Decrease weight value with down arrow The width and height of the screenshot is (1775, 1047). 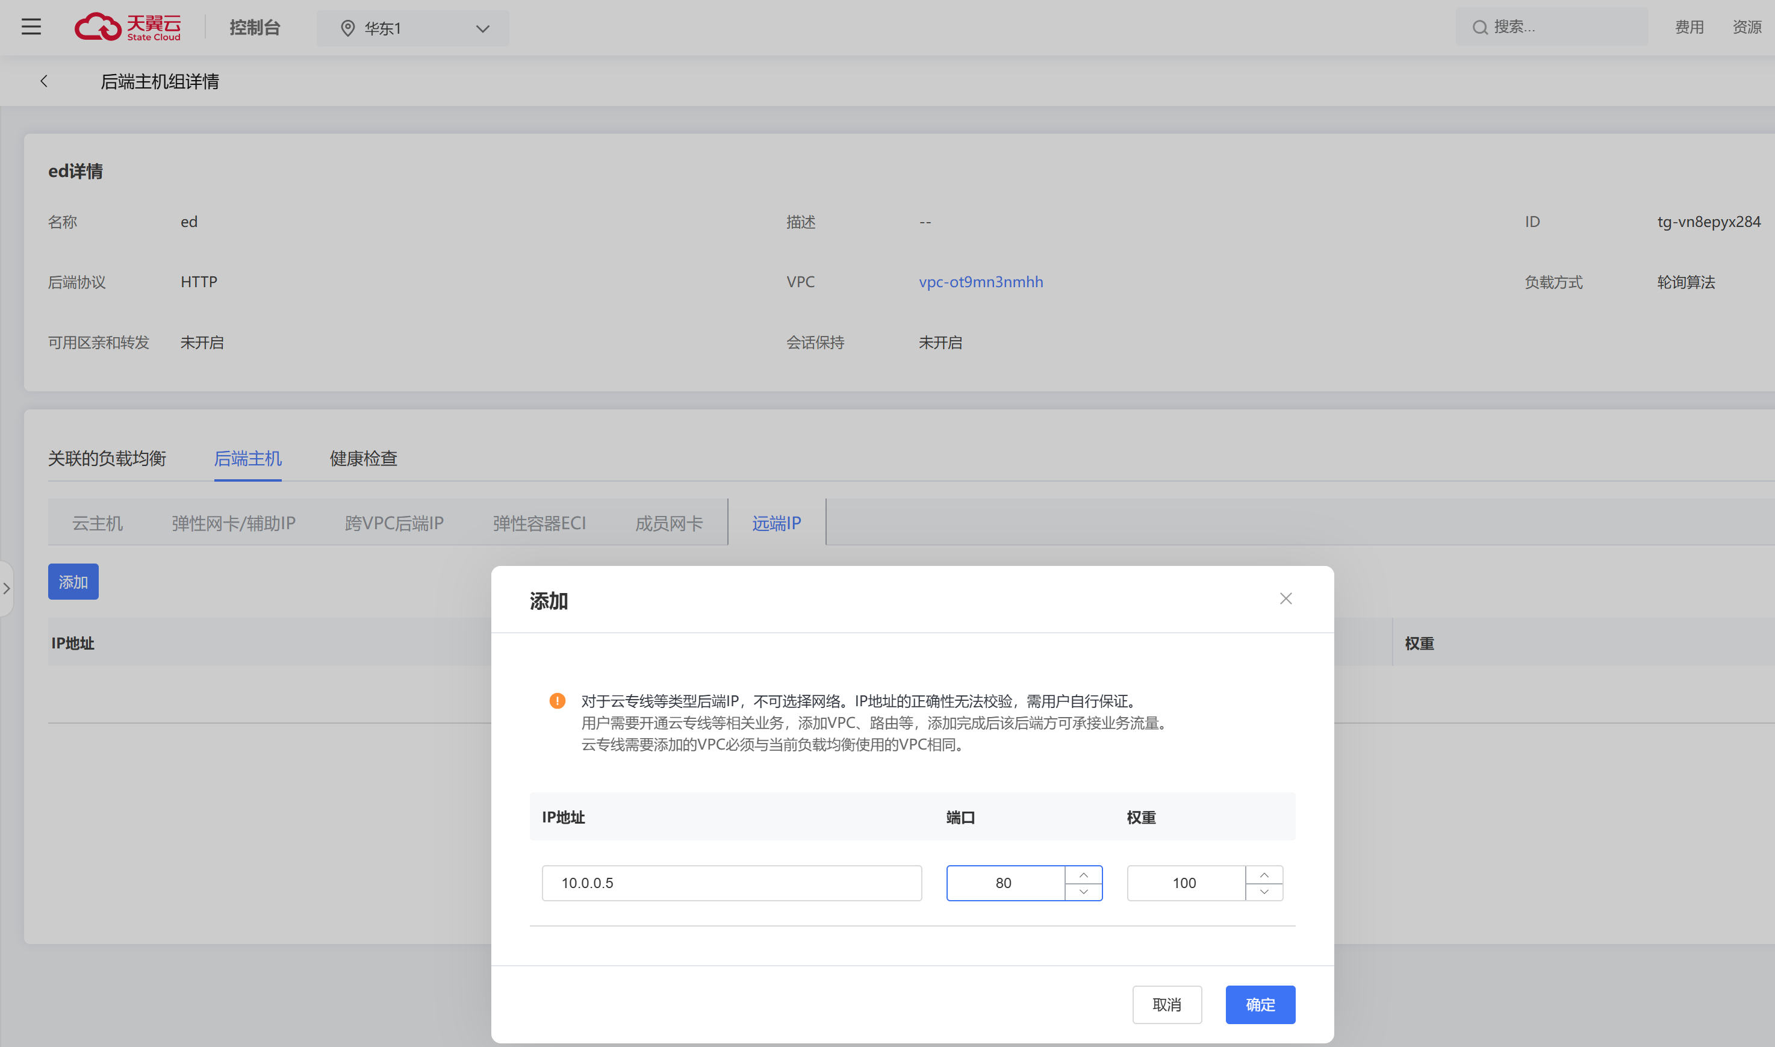[x=1264, y=892]
